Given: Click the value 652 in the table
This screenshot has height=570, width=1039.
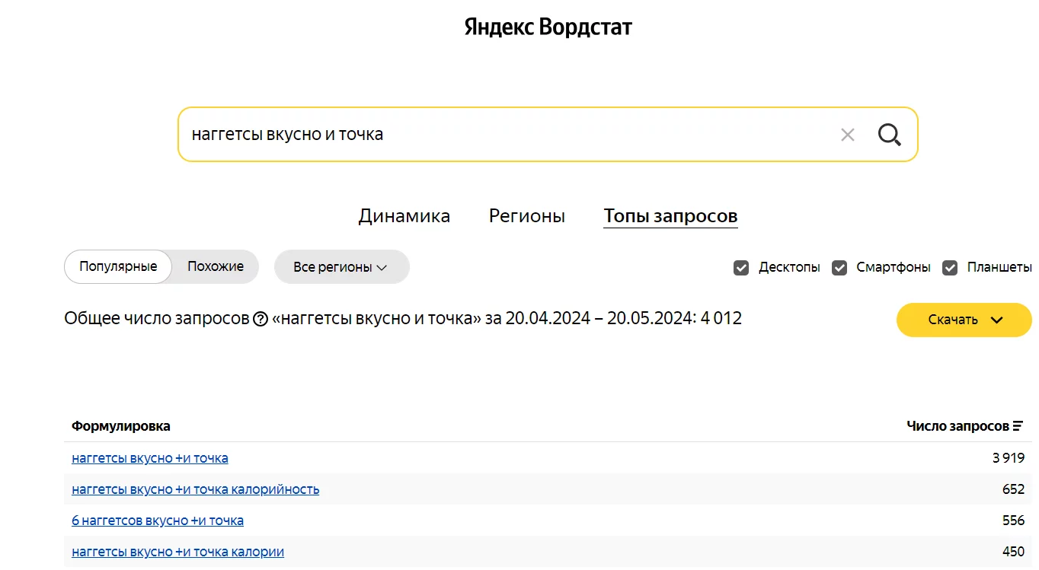Looking at the screenshot, I should 1014,489.
